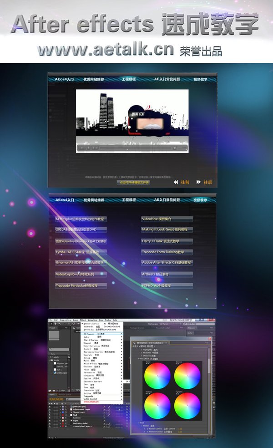
Task: Open AE入门常见问题 tab in the tutorial list panel
Action: coord(167,200)
